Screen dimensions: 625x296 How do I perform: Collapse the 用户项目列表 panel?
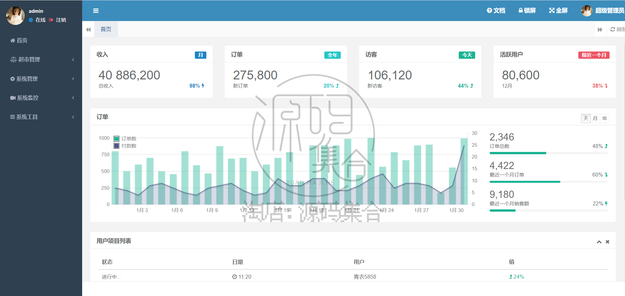coord(599,242)
